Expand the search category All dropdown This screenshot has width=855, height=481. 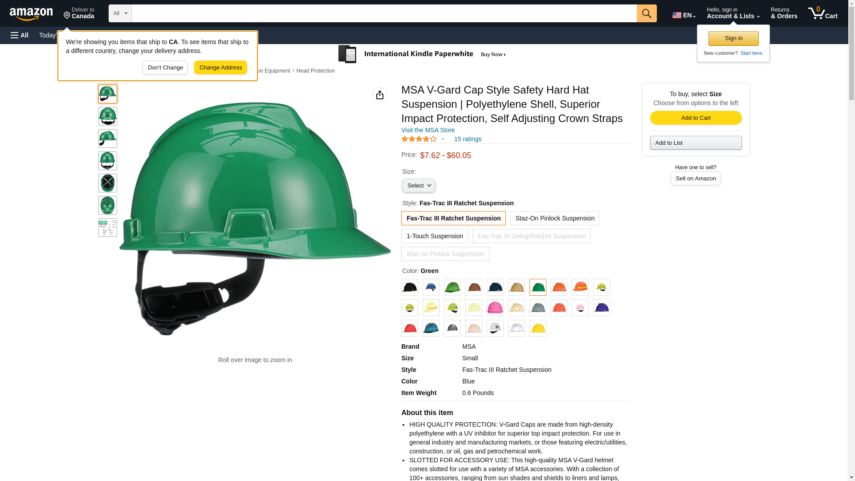[120, 13]
